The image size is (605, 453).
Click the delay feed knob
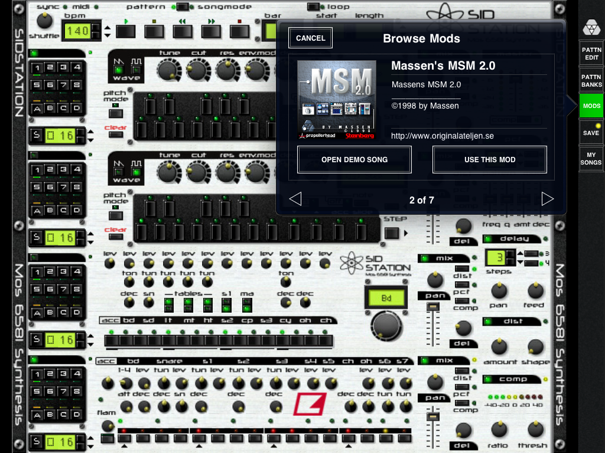[535, 291]
